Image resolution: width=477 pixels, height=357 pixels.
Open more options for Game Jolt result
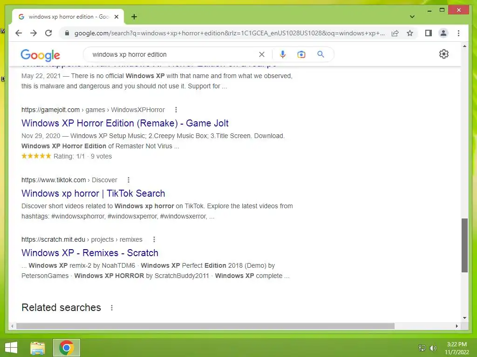(176, 110)
